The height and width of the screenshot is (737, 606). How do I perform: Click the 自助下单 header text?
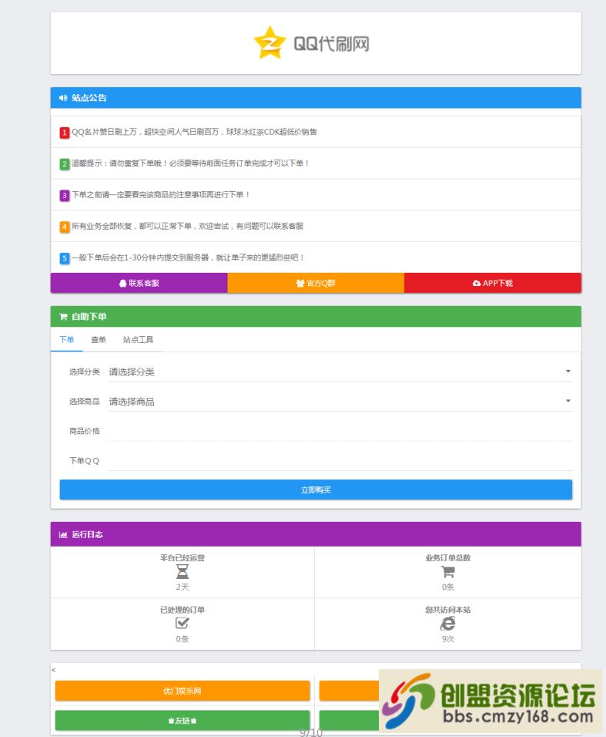[x=89, y=317]
